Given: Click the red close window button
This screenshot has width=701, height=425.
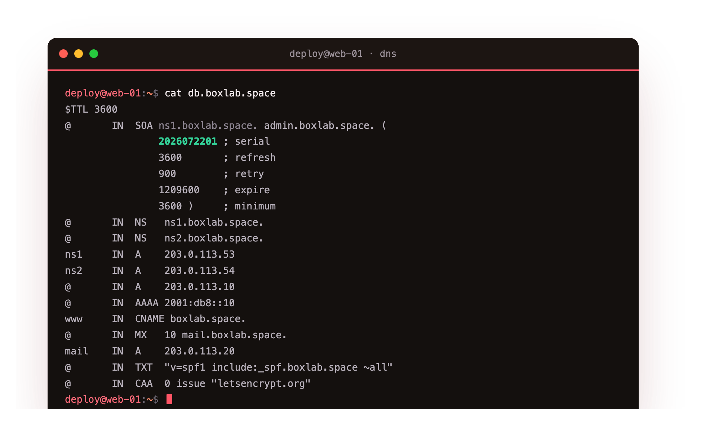Looking at the screenshot, I should [x=63, y=54].
